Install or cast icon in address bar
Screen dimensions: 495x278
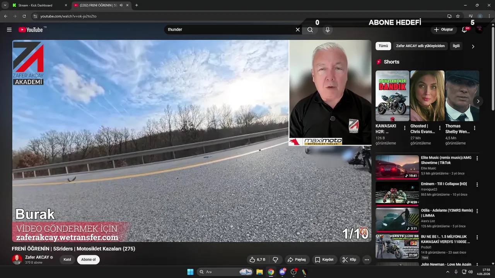point(449,16)
